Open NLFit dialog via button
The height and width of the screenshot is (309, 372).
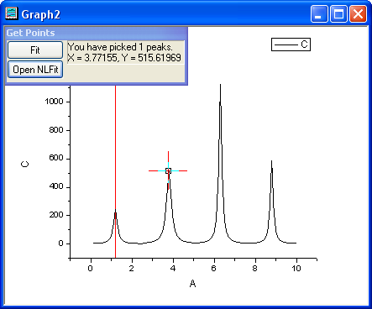(35, 70)
